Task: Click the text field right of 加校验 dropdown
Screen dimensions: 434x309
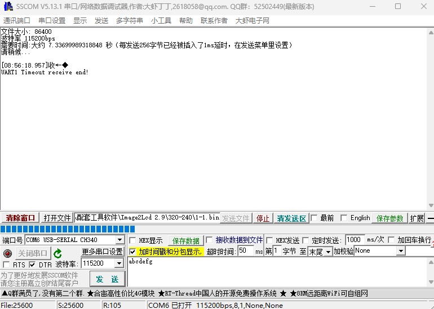Action: point(419,251)
